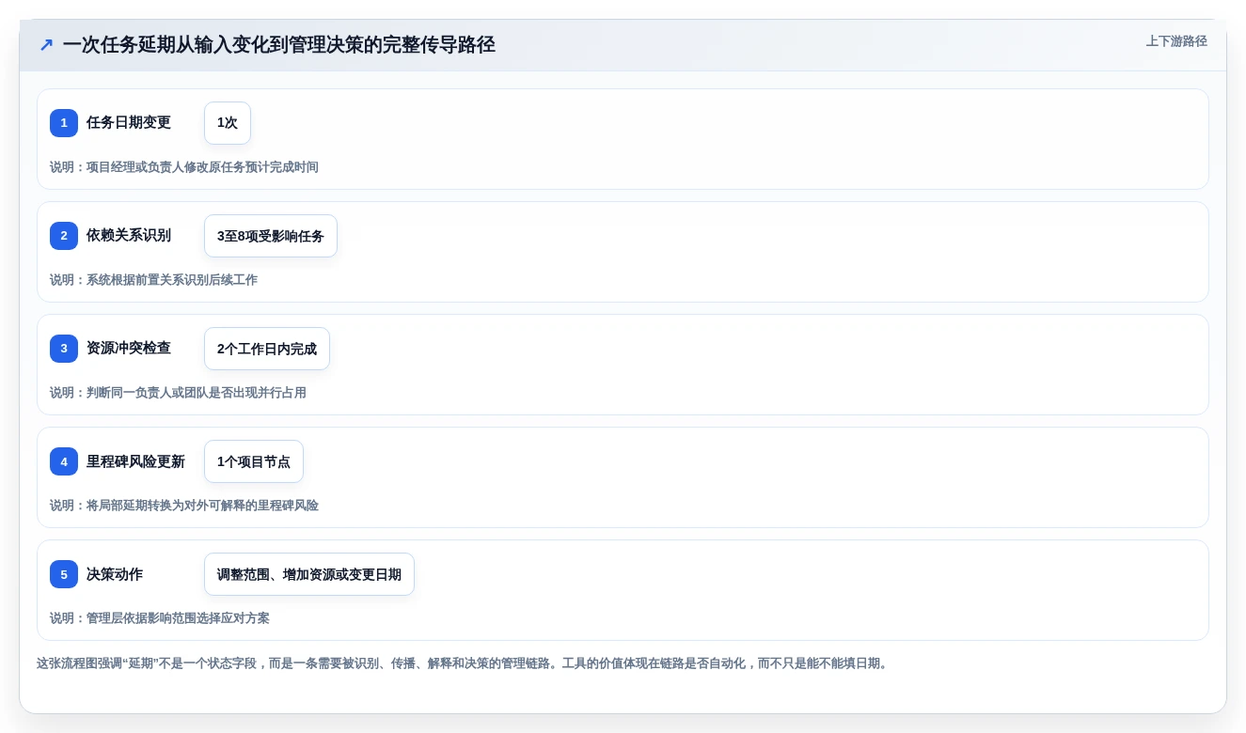The width and height of the screenshot is (1246, 733).
Task: Select the step 2 number badge
Action: tap(64, 236)
